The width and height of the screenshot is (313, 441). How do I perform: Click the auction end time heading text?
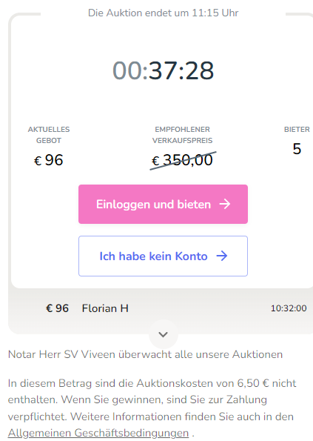coord(163,13)
